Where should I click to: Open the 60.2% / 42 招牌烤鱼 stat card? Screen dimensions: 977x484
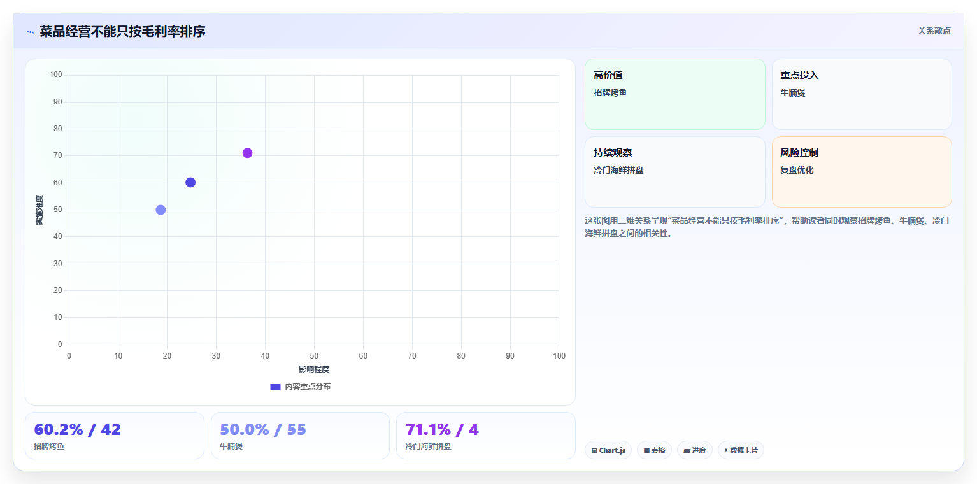pyautogui.click(x=115, y=436)
